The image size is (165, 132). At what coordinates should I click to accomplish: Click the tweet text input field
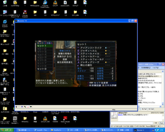point(132,123)
